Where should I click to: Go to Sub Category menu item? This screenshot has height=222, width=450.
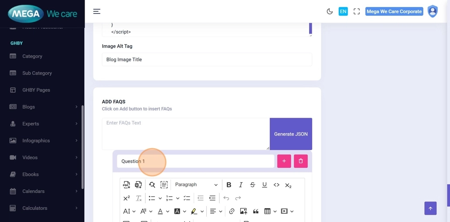coord(37,73)
